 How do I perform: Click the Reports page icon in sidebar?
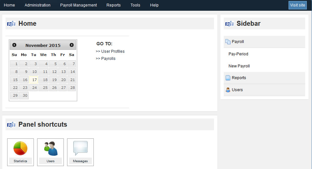coord(228,78)
